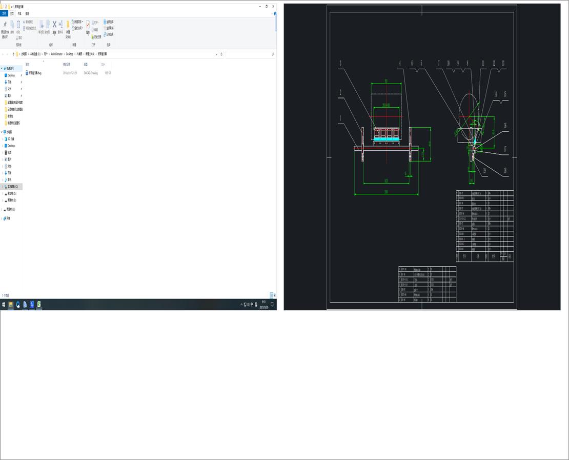This screenshot has width=569, height=460.
Task: Click the Up arrow beside the address bar
Action: pos(13,54)
